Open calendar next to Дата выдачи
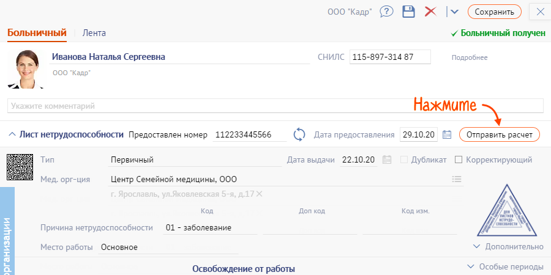The height and width of the screenshot is (275, 551). (x=386, y=160)
